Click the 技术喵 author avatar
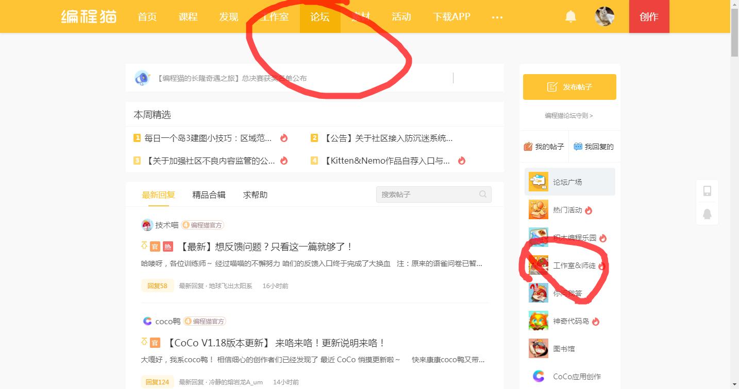The image size is (739, 389). tap(147, 225)
